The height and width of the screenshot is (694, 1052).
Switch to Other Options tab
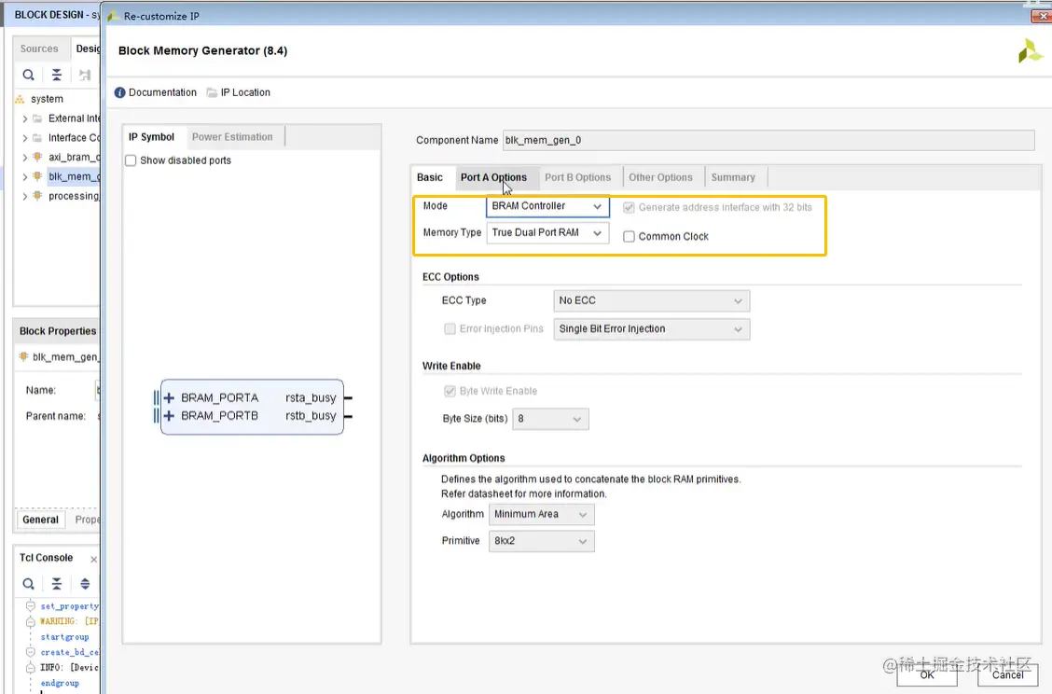click(660, 177)
